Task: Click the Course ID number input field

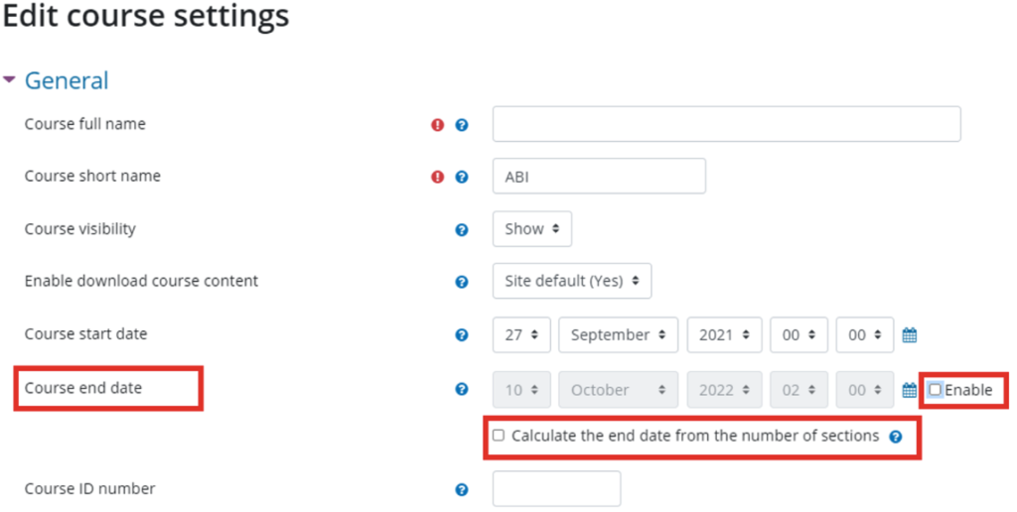Action: [556, 488]
